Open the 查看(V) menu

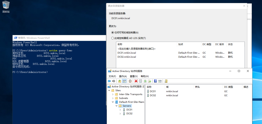[x=134, y=76]
